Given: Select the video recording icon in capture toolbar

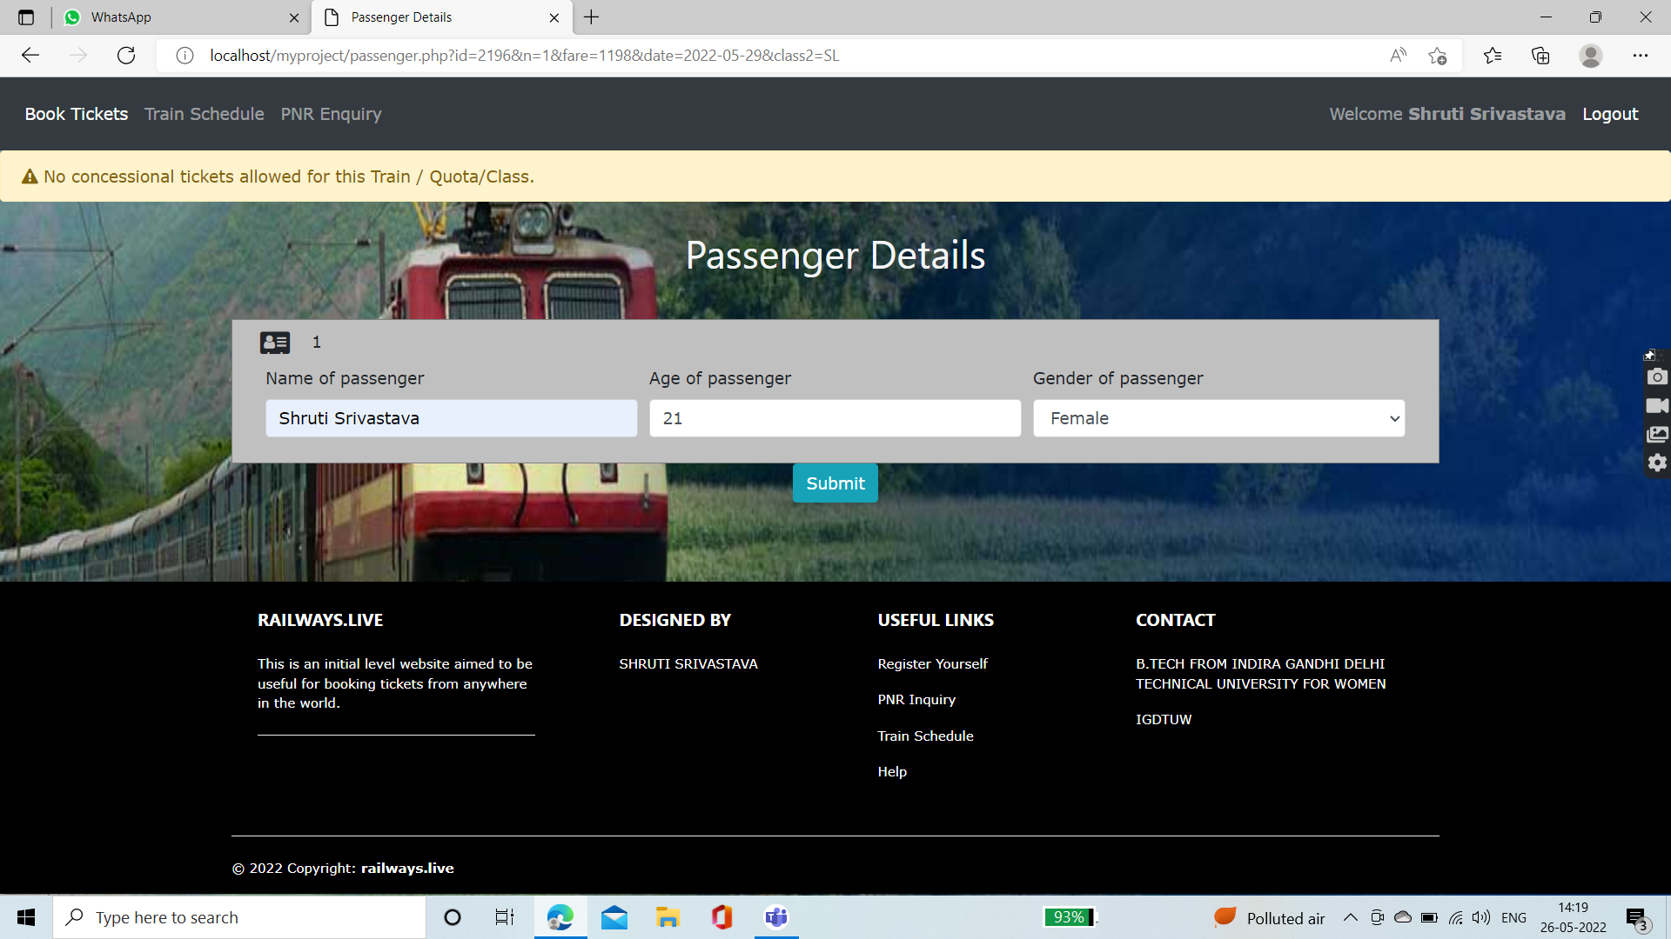Looking at the screenshot, I should click(1657, 405).
